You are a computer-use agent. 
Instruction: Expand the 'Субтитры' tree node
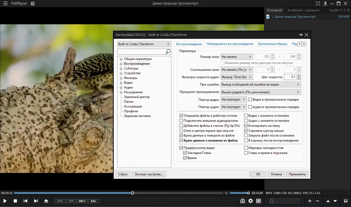click(121, 69)
